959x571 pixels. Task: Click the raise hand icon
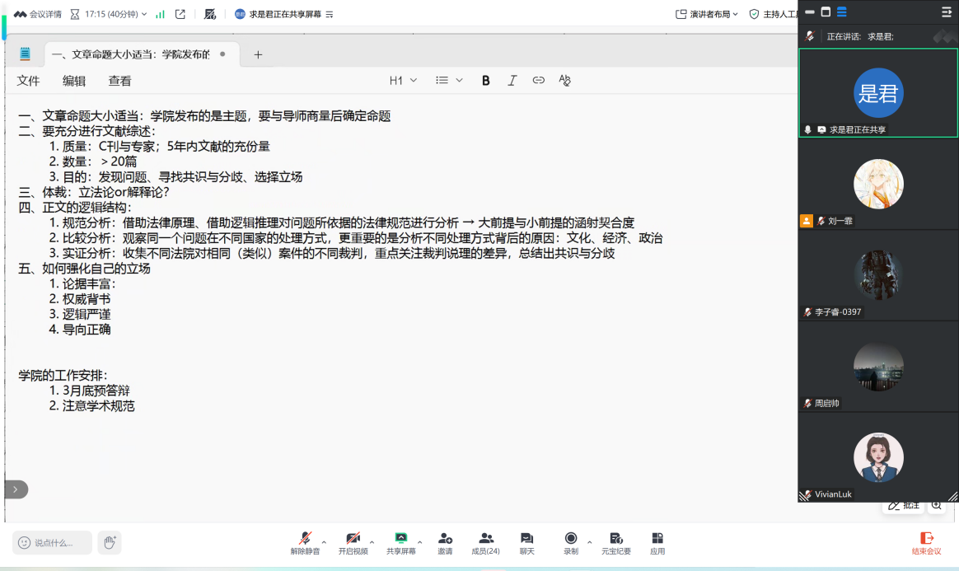[x=110, y=542]
